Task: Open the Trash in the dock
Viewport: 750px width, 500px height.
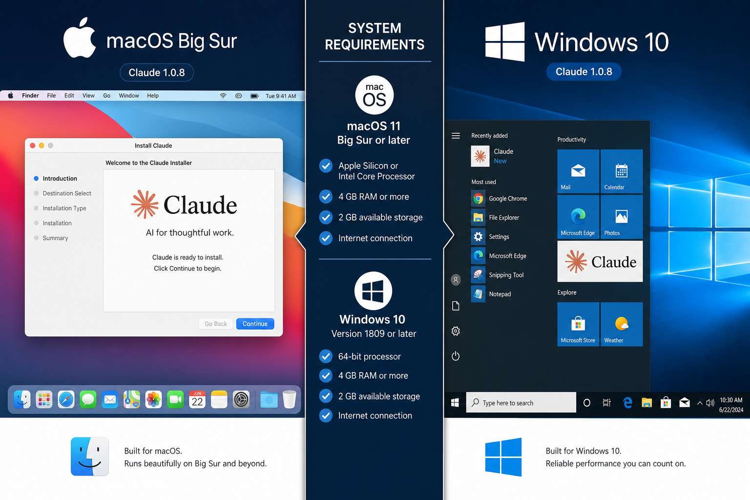Action: pyautogui.click(x=290, y=399)
